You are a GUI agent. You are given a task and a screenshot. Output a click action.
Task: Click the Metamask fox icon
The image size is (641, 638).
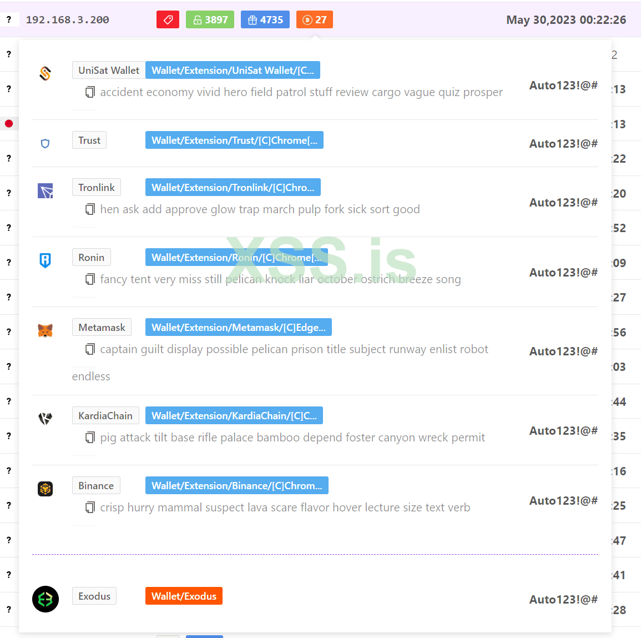(x=46, y=330)
